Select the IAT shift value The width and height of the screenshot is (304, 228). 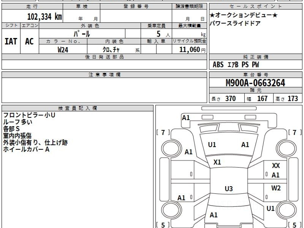click(11, 41)
